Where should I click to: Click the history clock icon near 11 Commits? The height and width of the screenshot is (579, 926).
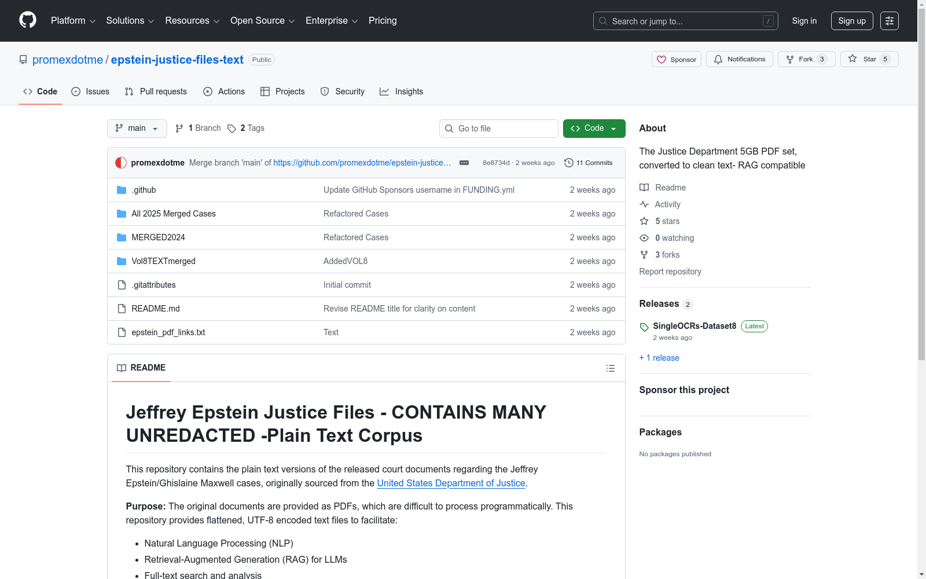click(569, 163)
